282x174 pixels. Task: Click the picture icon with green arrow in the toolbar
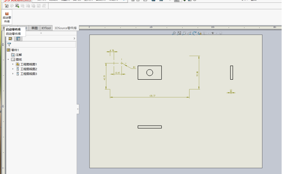click(x=17, y=6)
